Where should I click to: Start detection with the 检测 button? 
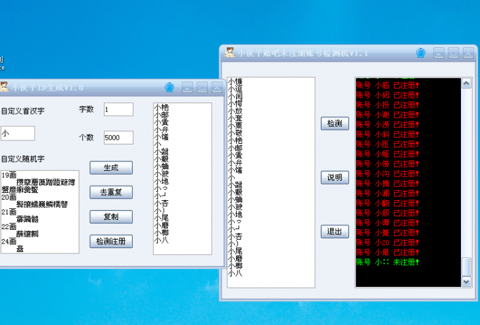pyautogui.click(x=334, y=124)
